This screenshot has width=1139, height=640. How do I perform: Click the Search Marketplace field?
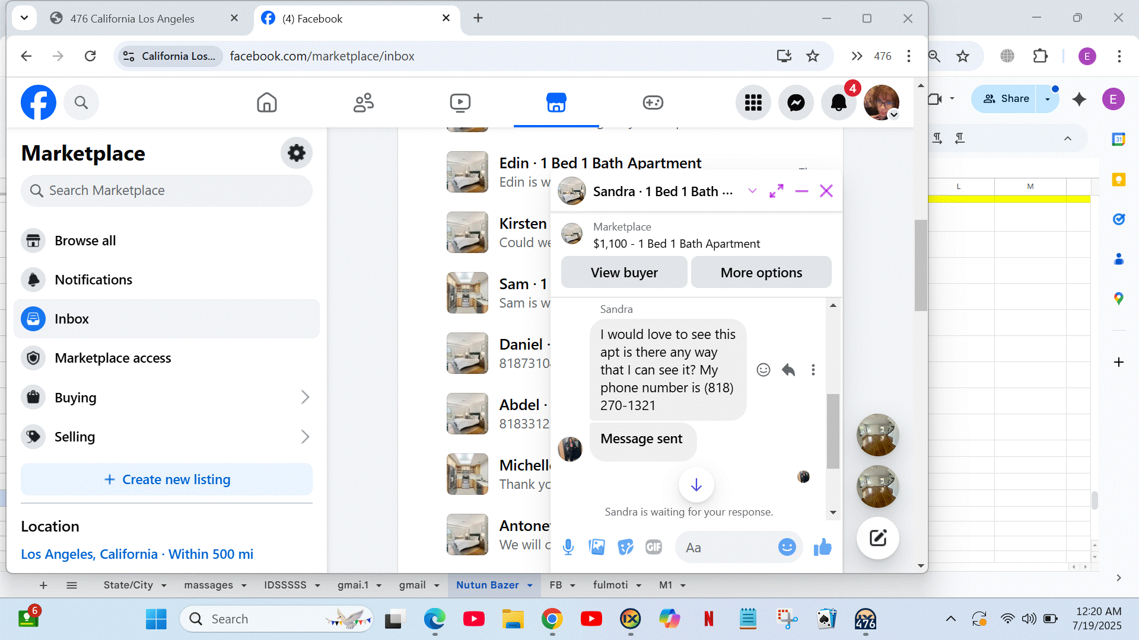(166, 191)
